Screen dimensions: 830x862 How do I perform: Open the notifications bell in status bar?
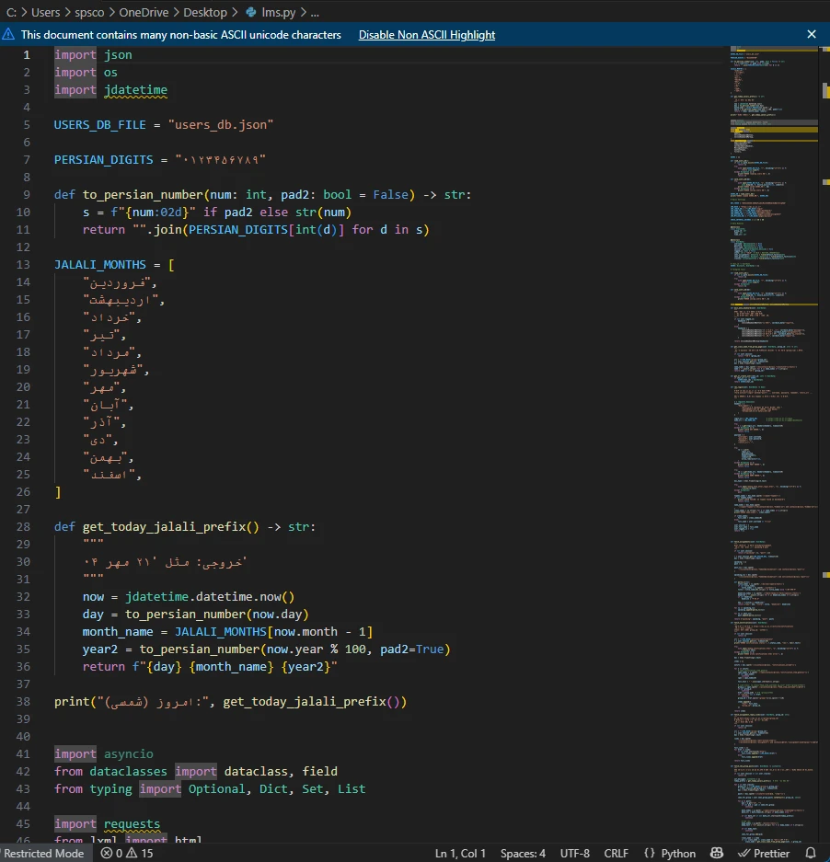(x=811, y=854)
